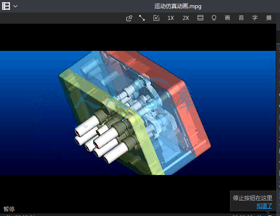
Task: Expand the dropdown chevron beside the film icon
Action: pos(16,6)
